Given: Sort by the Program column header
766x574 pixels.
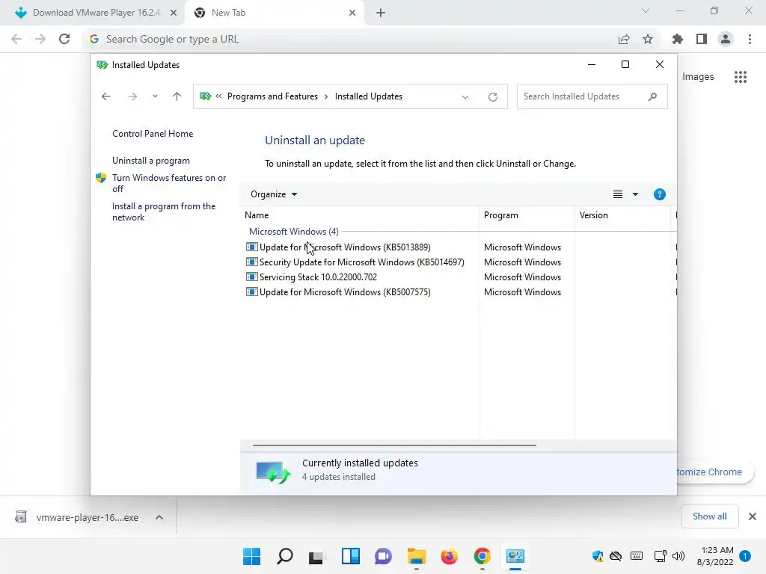Looking at the screenshot, I should click(x=527, y=215).
